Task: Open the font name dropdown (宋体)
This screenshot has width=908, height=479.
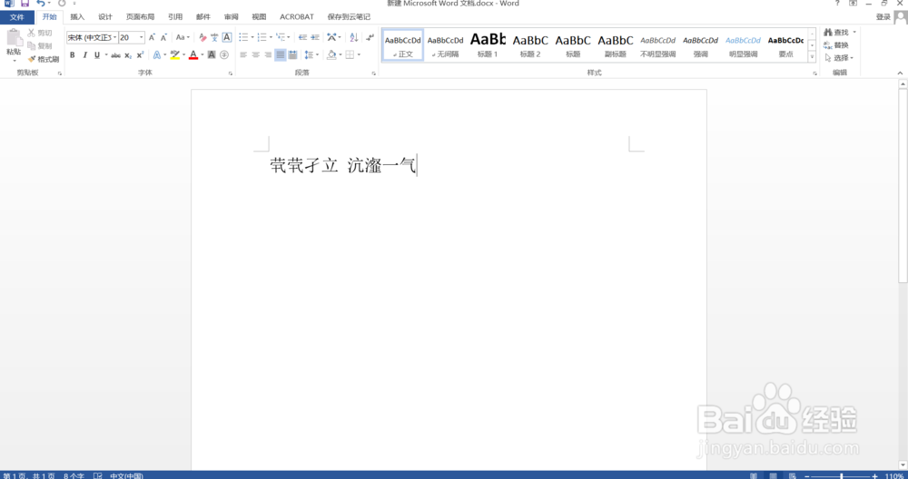Action: [114, 37]
